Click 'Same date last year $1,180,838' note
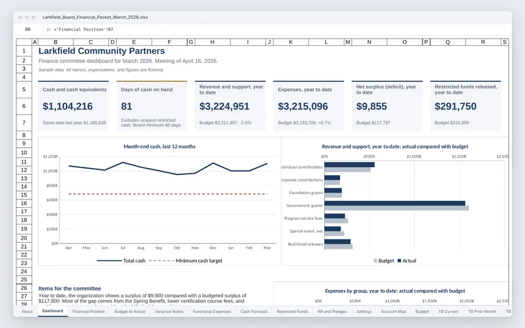This screenshot has width=525, height=328. 74,123
